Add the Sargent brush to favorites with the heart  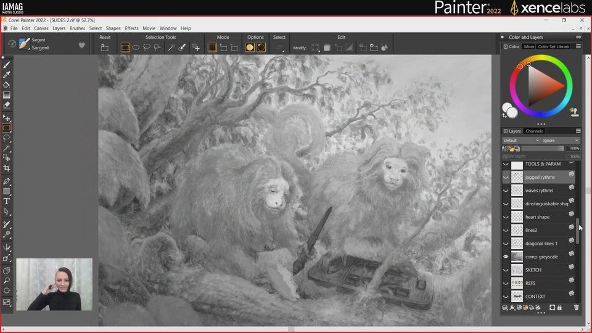tap(81, 45)
